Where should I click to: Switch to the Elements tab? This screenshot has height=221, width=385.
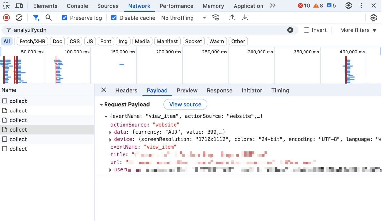(45, 6)
